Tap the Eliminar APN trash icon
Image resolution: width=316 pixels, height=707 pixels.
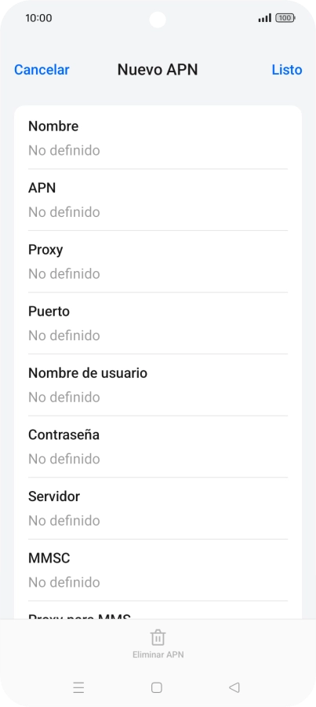[158, 638]
